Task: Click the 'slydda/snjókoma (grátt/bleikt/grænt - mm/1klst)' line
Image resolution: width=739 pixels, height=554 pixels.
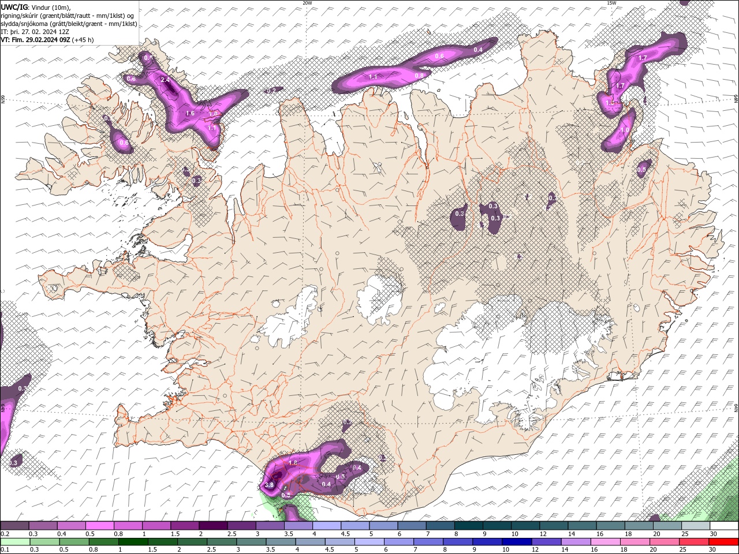Action: 69,24
